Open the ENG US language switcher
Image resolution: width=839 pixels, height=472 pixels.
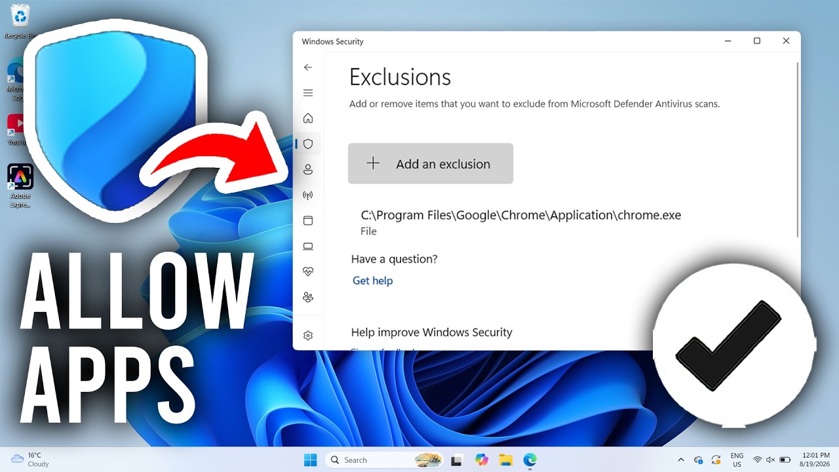[x=737, y=460]
